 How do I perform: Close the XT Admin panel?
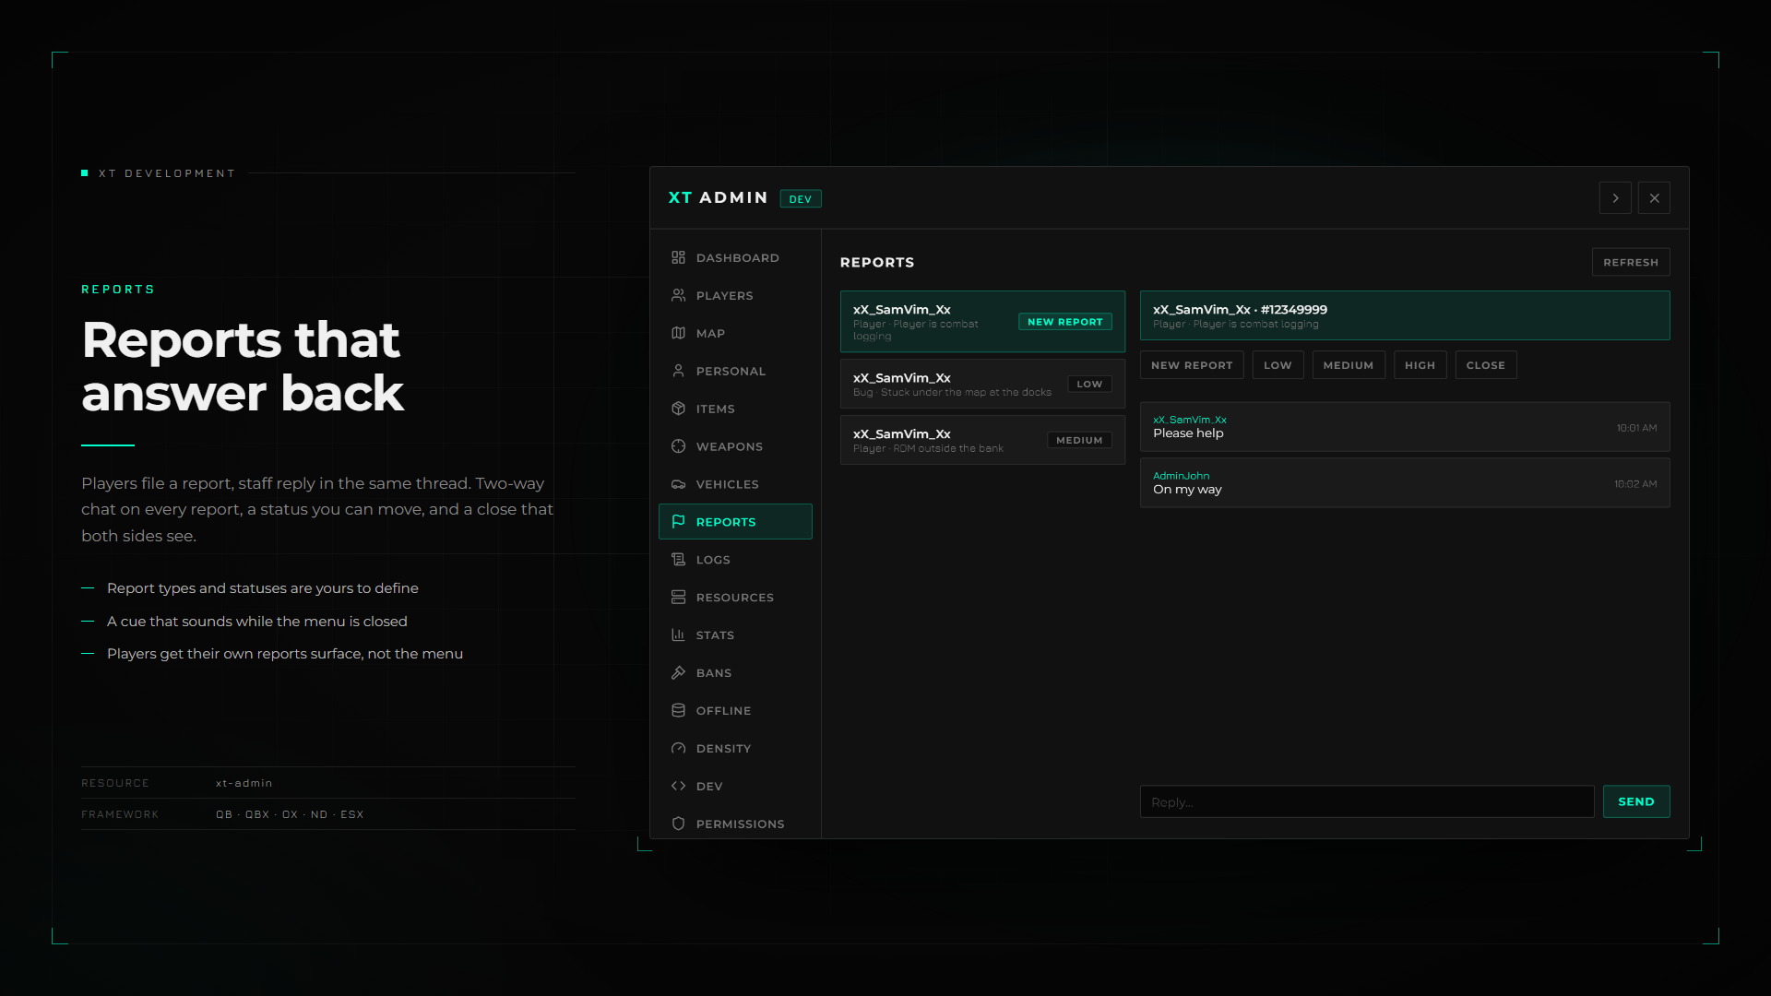pyautogui.click(x=1654, y=198)
